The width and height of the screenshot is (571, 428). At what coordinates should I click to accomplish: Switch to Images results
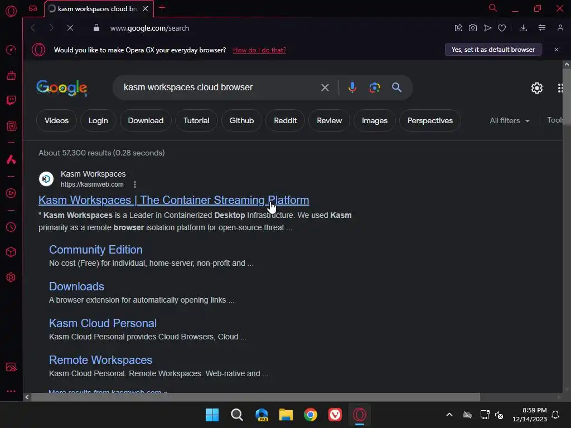pos(374,120)
